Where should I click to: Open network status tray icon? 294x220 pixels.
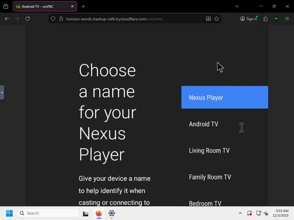(259, 213)
